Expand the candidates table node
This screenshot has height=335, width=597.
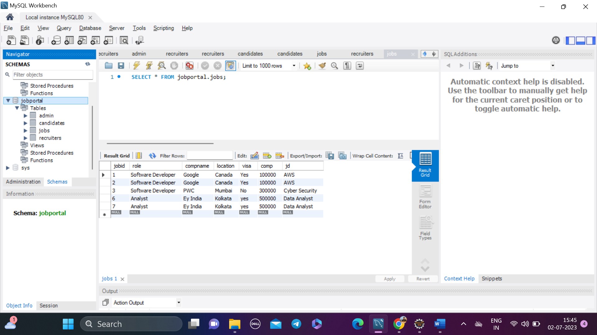point(25,123)
